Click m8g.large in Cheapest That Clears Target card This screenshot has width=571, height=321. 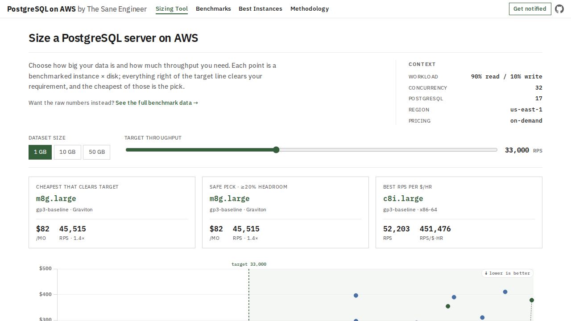56,198
